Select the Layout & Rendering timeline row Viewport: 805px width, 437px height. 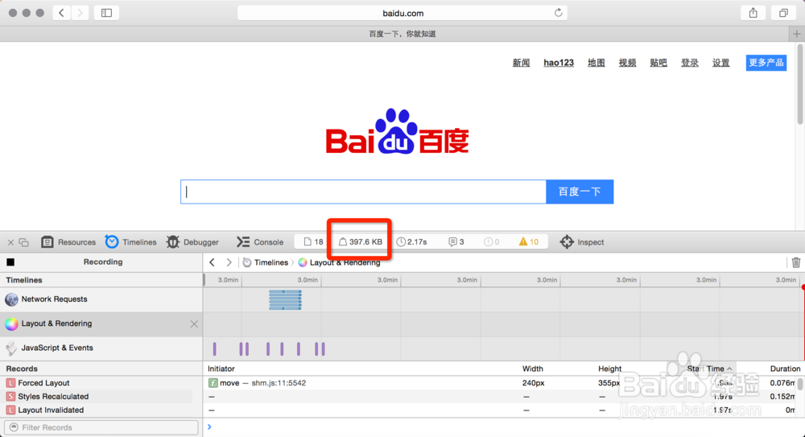101,324
